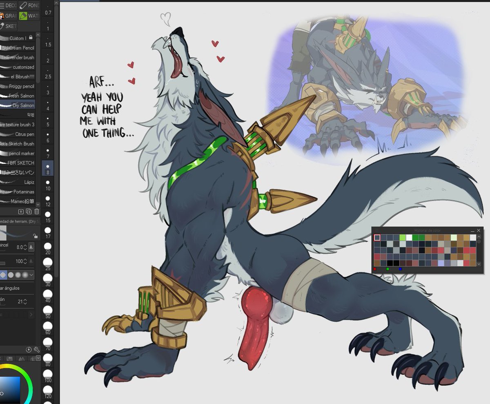490x404 pixels.
Task: Select the FBR SKETCH brush
Action: (18, 163)
